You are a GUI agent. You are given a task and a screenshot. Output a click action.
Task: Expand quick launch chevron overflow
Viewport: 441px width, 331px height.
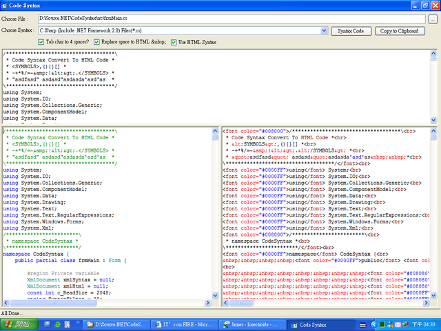pos(78,323)
